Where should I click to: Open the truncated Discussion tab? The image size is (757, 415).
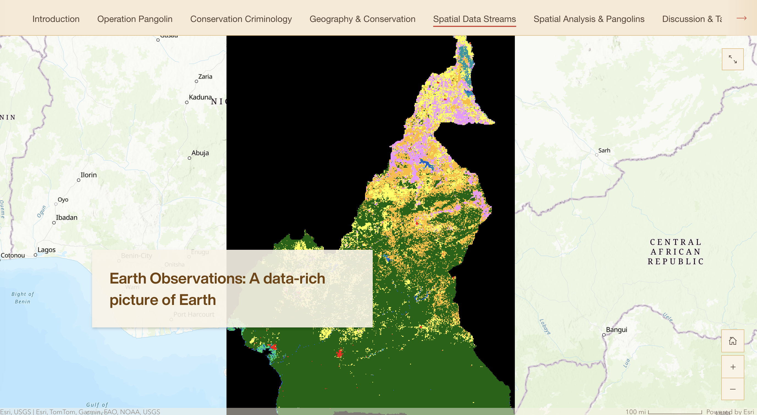[692, 19]
